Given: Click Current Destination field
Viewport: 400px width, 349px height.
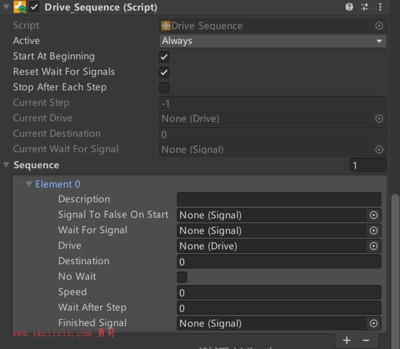Looking at the screenshot, I should [x=273, y=134].
